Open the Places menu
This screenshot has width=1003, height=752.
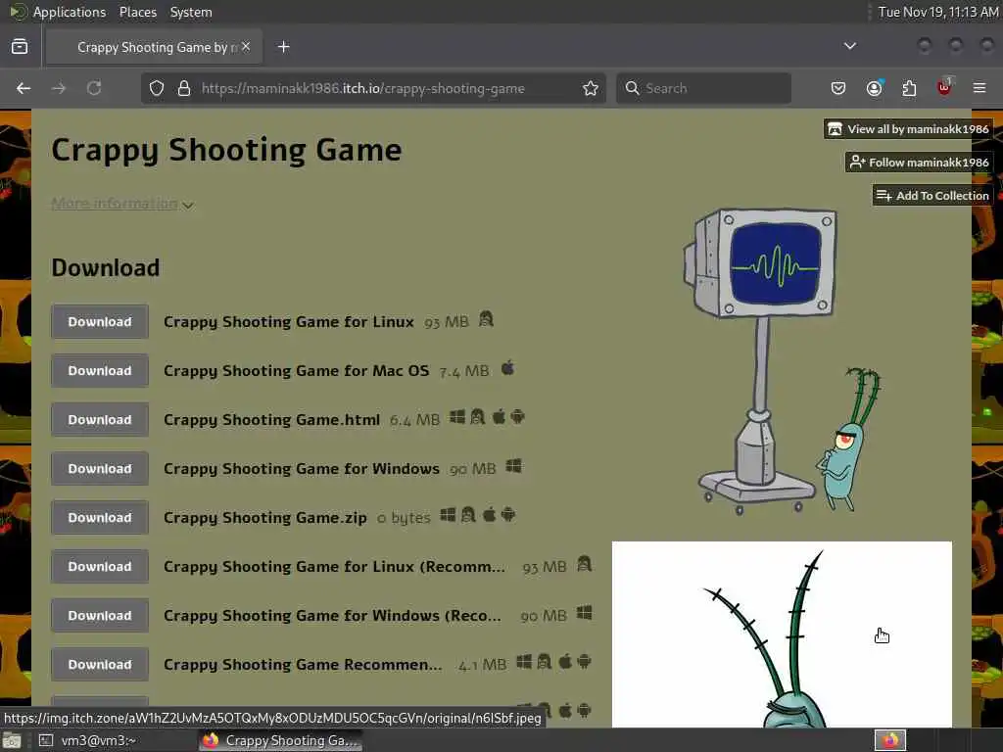tap(137, 12)
